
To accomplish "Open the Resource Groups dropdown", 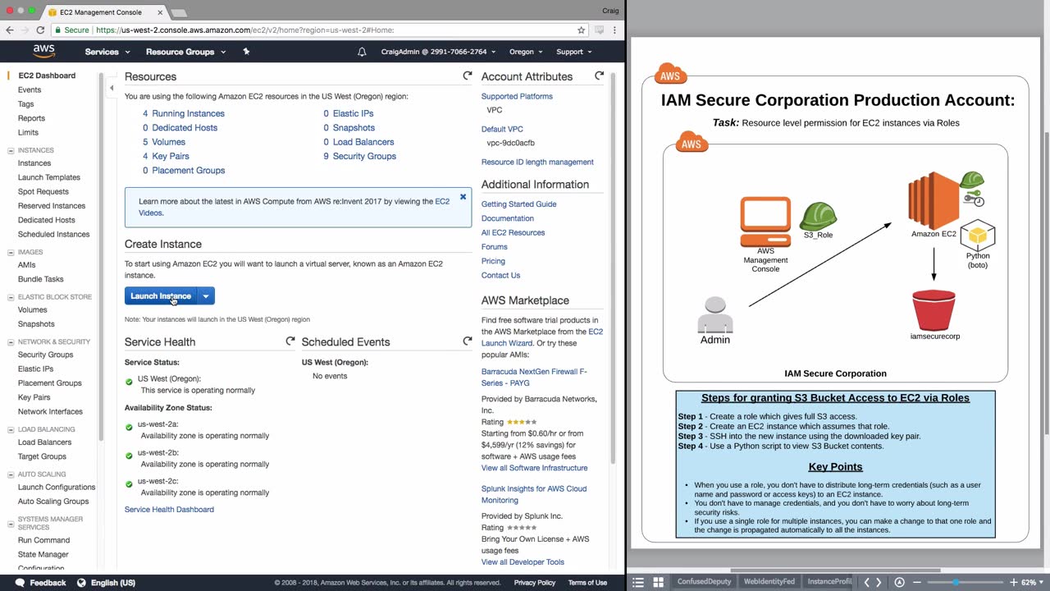I will 185,52.
